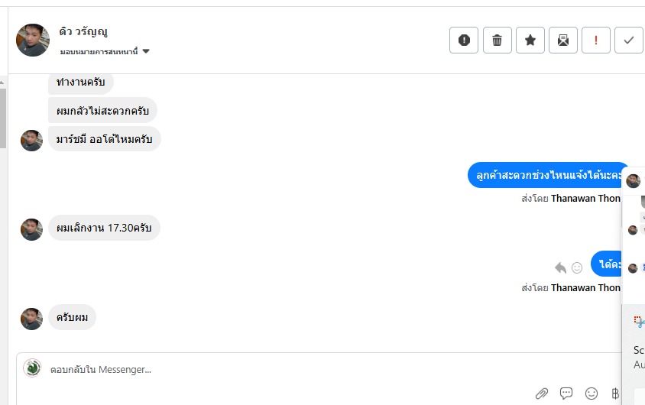Click the dropdown arrow beside มอบหมายการสนทนานี้
The width and height of the screenshot is (645, 405).
point(146,51)
